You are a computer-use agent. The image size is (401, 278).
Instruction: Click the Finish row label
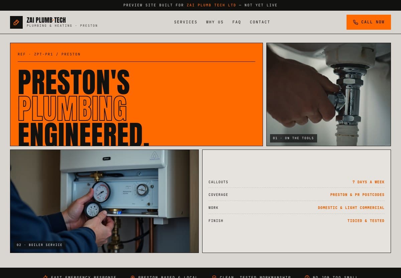pyautogui.click(x=216, y=221)
